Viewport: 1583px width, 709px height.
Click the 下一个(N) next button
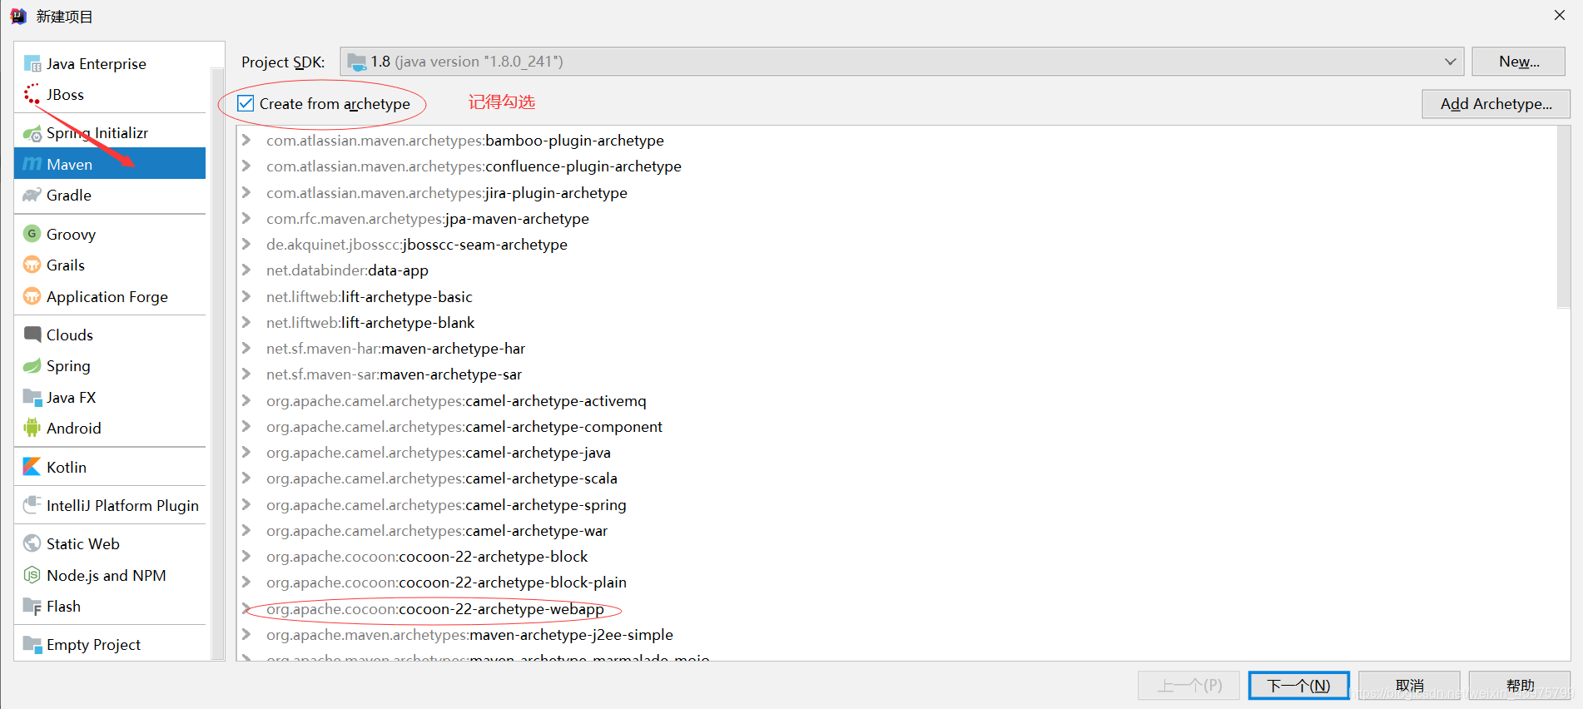coord(1298,686)
